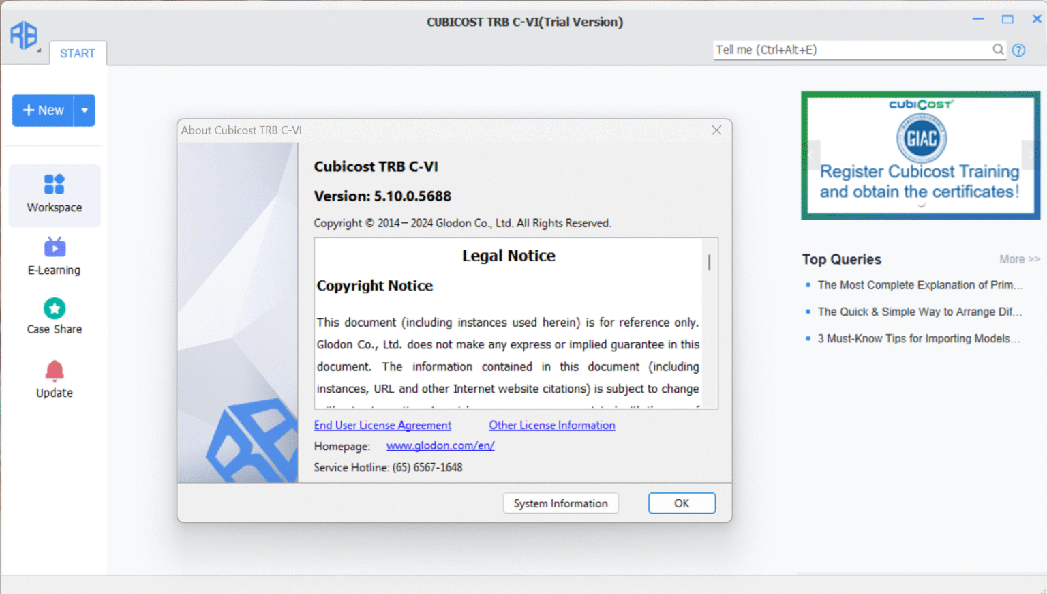1047x594 pixels.
Task: Click the Top Queries heading
Action: coord(841,259)
